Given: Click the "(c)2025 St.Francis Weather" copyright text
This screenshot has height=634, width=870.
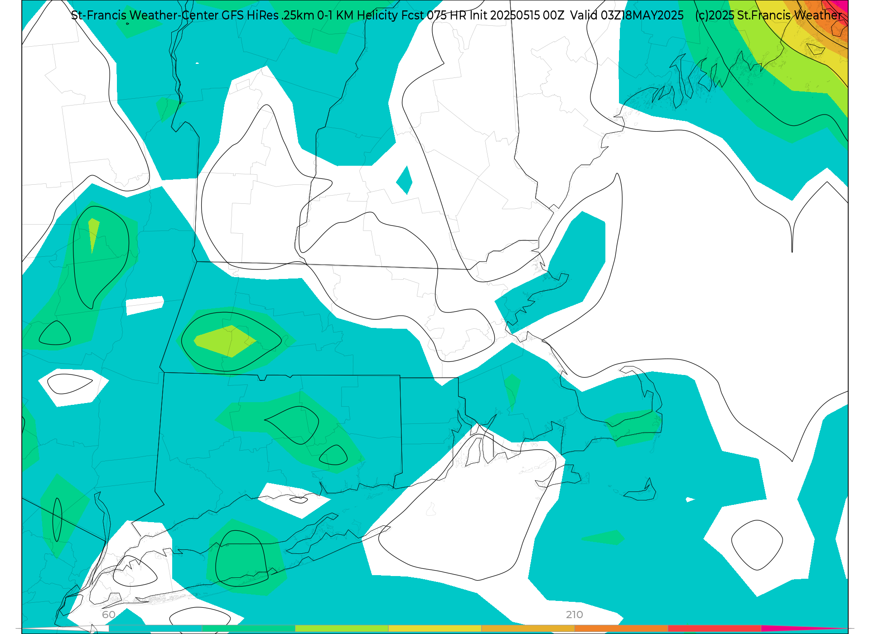Looking at the screenshot, I should tap(768, 15).
